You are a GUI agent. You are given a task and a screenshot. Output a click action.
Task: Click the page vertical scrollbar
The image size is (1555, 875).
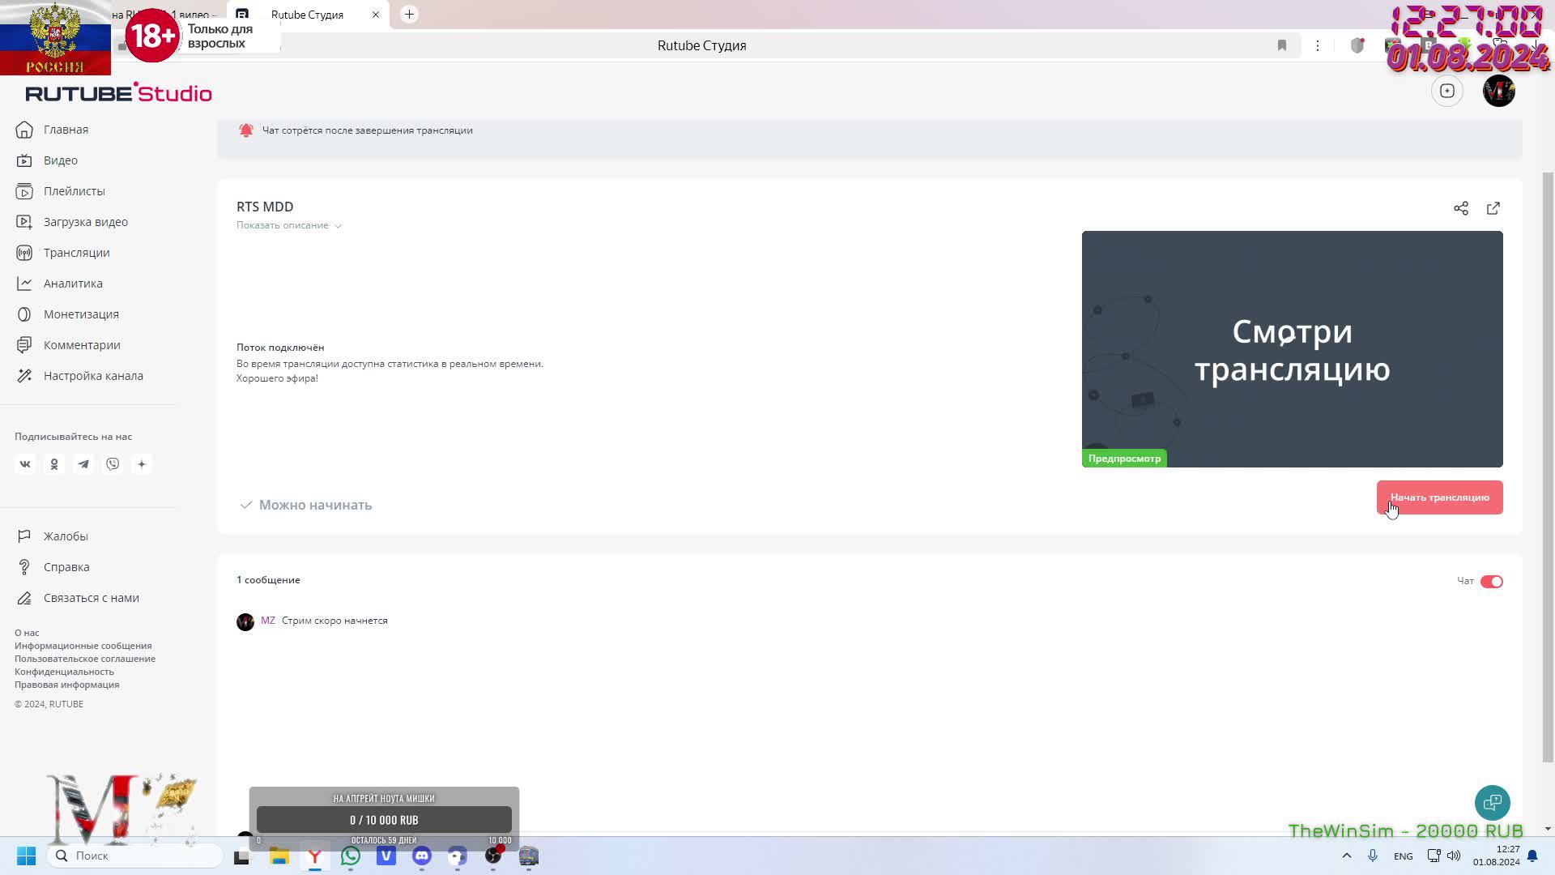(1548, 466)
